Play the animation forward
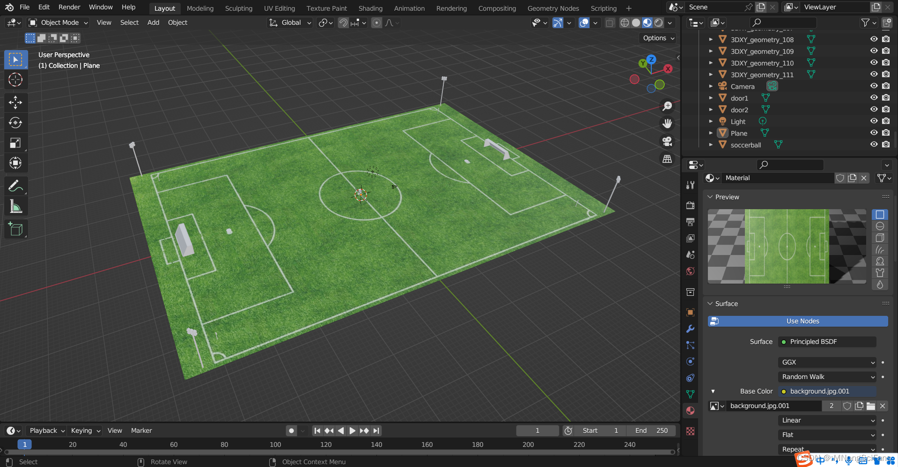The height and width of the screenshot is (467, 898). coord(352,431)
